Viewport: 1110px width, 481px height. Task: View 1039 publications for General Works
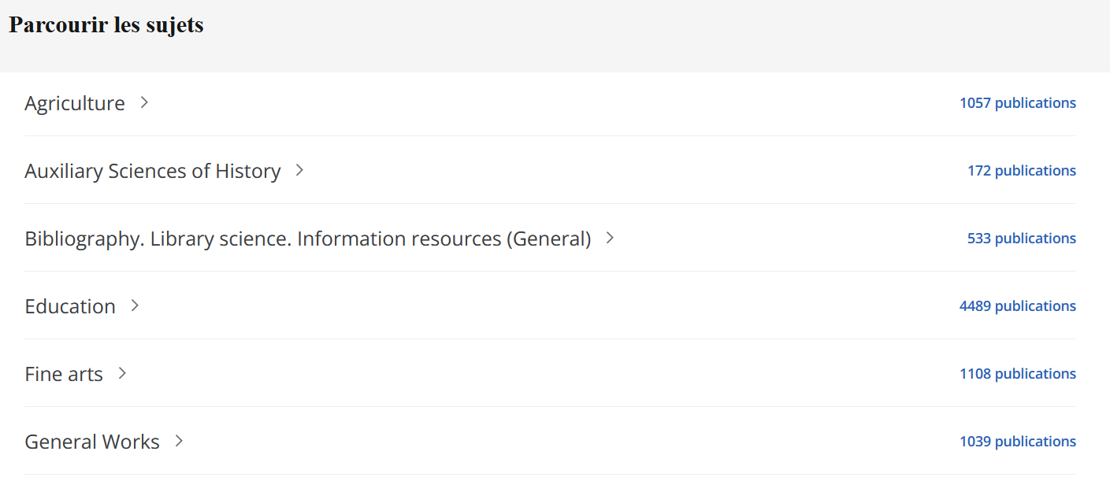(x=1017, y=442)
